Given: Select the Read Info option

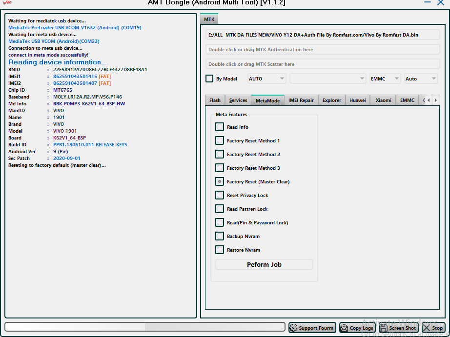Looking at the screenshot, I should pos(220,127).
